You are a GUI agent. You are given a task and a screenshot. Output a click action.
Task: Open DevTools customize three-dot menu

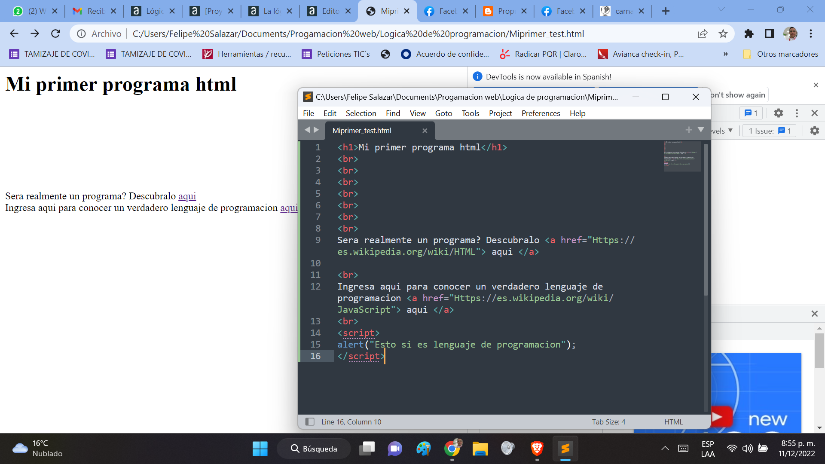[x=797, y=113]
